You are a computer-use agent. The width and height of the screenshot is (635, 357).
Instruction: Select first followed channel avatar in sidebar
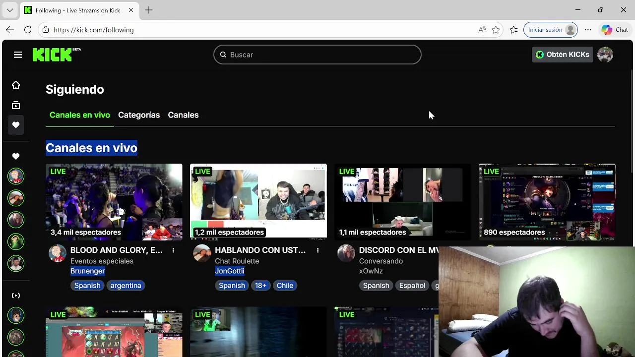[x=16, y=176]
